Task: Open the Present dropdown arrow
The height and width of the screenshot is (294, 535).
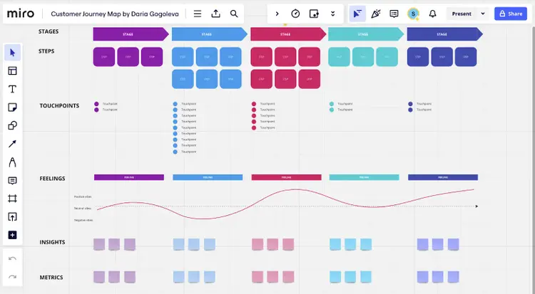Action: tap(483, 14)
